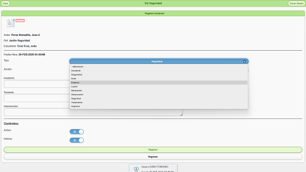Click the 'Registro Incidente' header bar
This screenshot has height=172, width=306.
point(153,13)
